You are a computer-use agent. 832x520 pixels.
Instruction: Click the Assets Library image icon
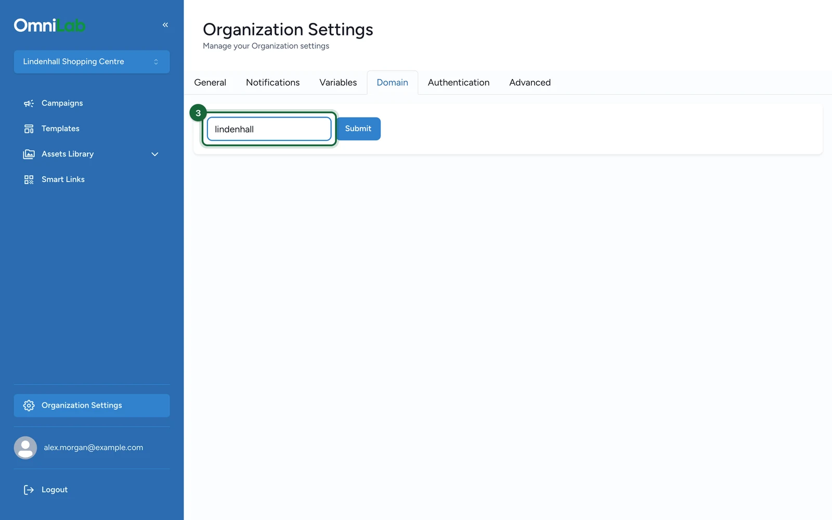tap(29, 154)
